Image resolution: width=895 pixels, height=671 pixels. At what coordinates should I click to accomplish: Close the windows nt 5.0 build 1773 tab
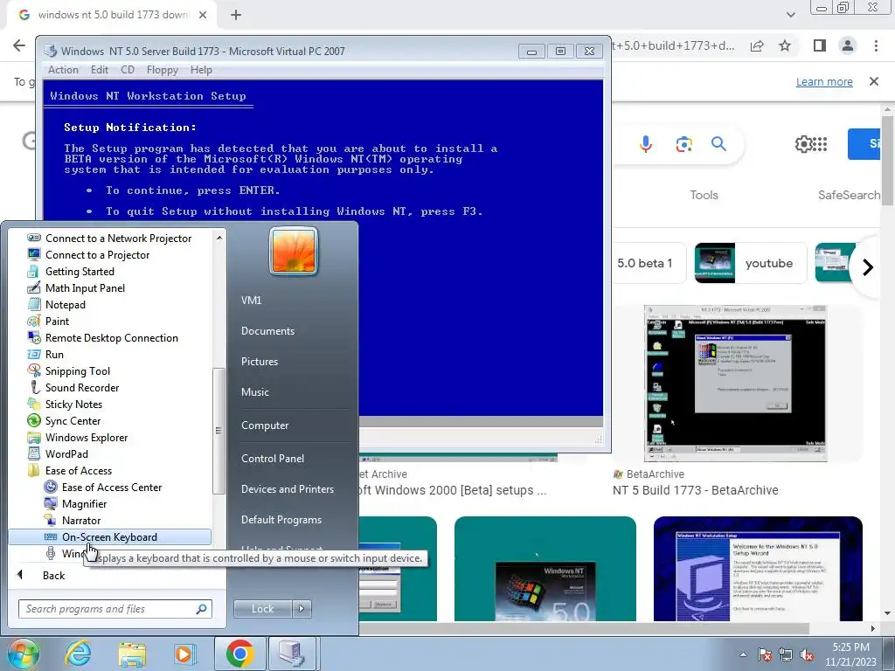[x=203, y=15]
